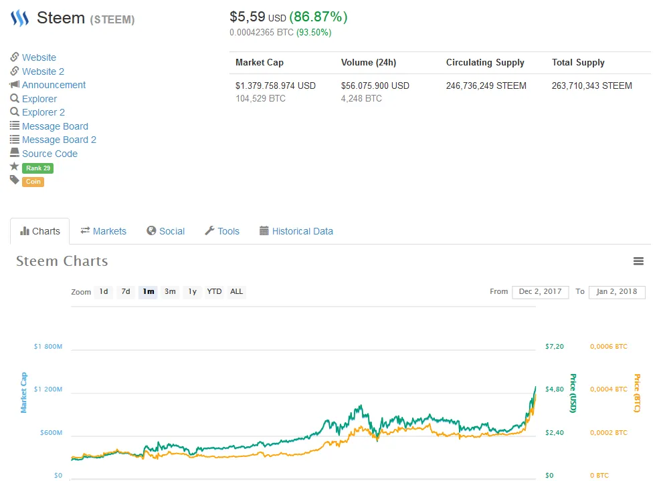This screenshot has width=669, height=481.
Task: Click the wrench icon on Tools tab
Action: (x=209, y=230)
